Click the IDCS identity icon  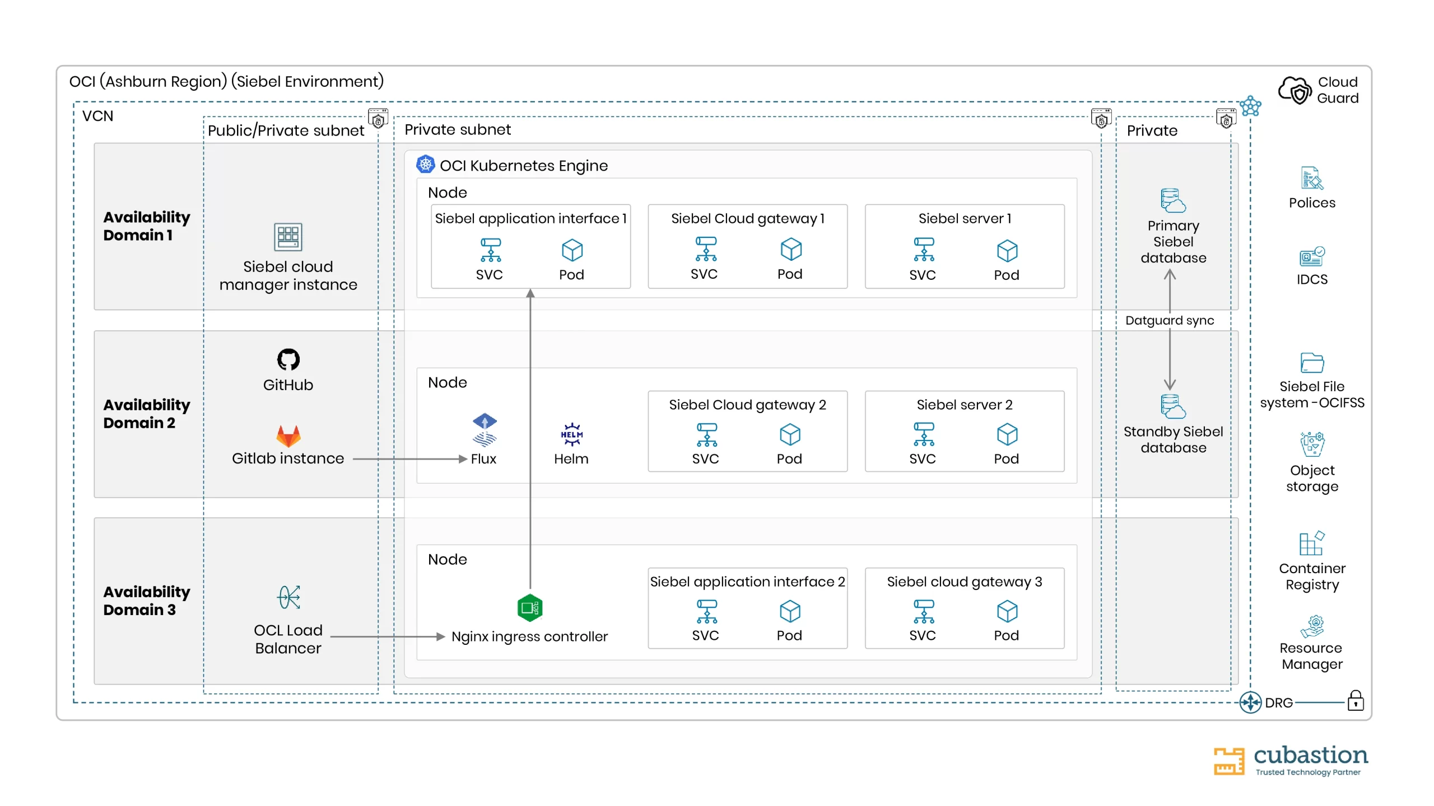pyautogui.click(x=1312, y=256)
